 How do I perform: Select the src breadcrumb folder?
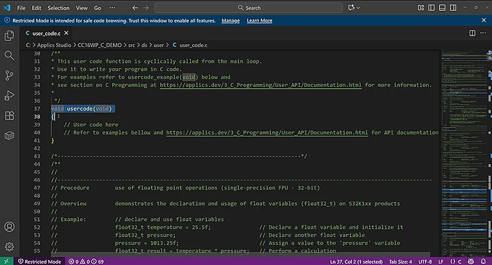[x=132, y=45]
